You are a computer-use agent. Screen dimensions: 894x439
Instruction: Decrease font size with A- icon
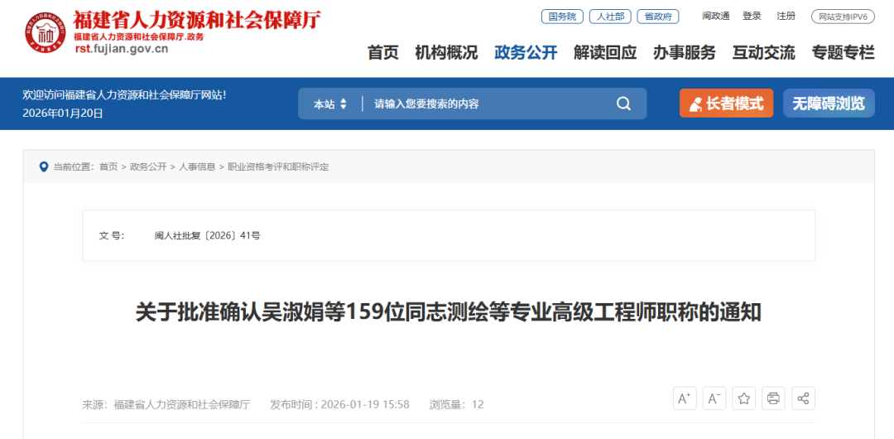click(x=714, y=398)
